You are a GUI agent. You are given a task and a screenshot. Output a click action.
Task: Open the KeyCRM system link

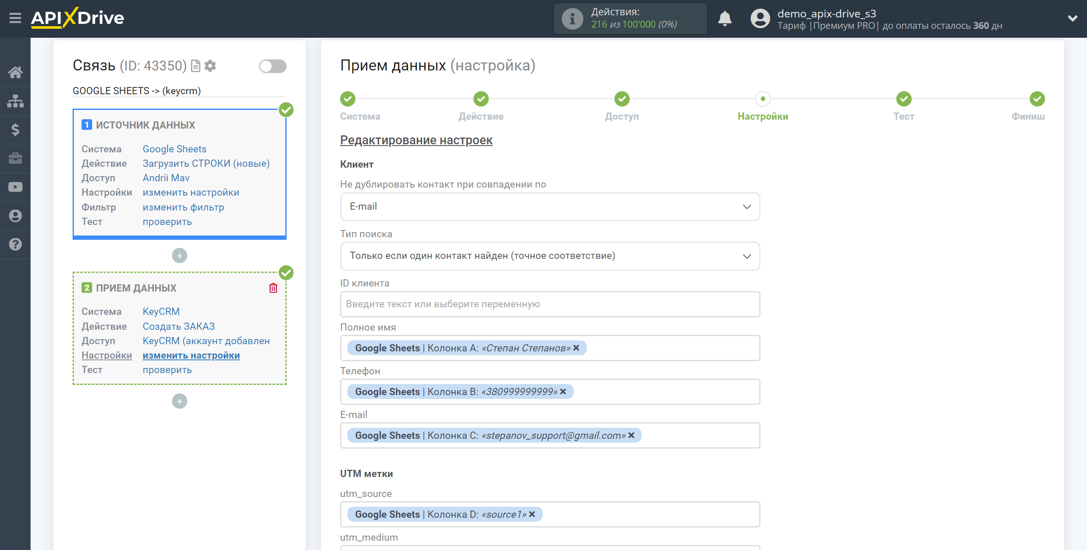point(161,311)
